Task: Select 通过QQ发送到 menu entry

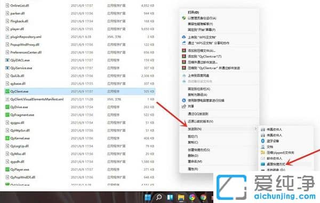Action: 198,114
